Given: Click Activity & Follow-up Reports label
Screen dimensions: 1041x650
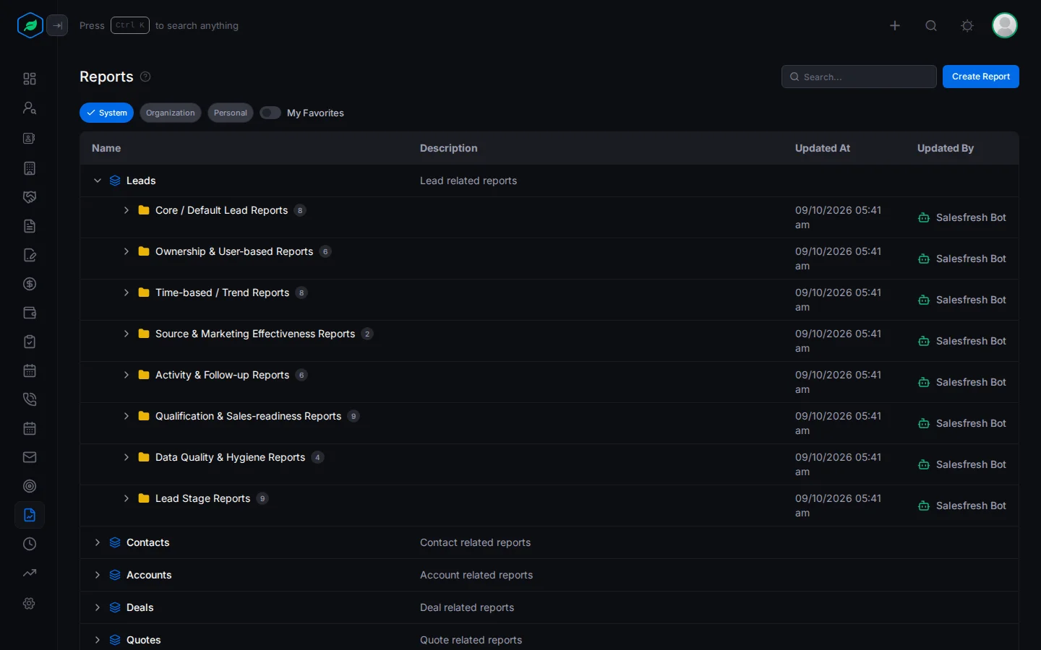Looking at the screenshot, I should pos(222,375).
